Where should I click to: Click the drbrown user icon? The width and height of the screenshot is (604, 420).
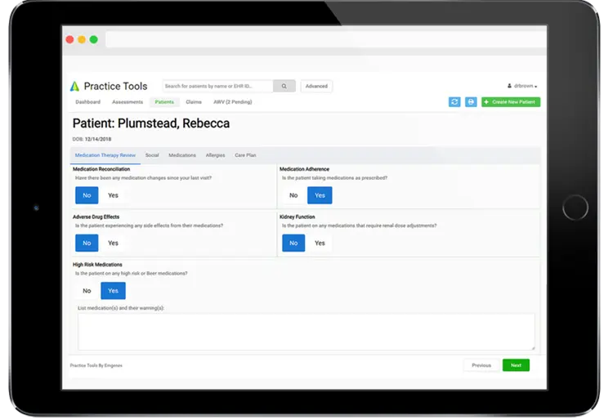point(509,86)
